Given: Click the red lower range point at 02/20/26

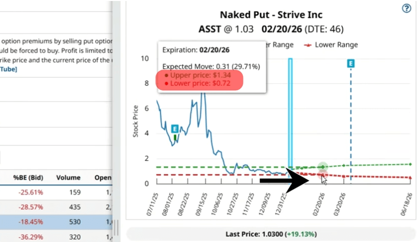Looking at the screenshot, I should tap(322, 174).
